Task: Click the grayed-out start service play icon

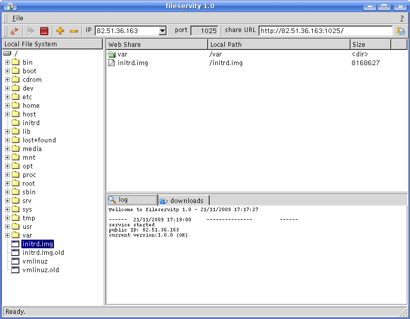Action: tap(31, 31)
